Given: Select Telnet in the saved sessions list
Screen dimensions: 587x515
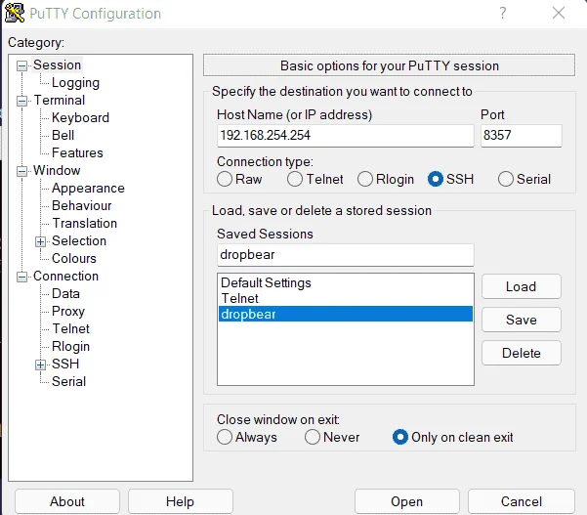Looking at the screenshot, I should point(346,298).
